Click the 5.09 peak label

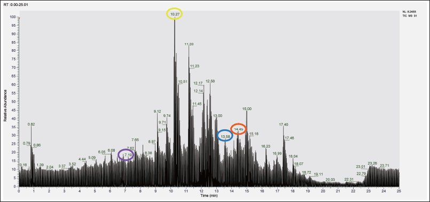pyautogui.click(x=92, y=158)
